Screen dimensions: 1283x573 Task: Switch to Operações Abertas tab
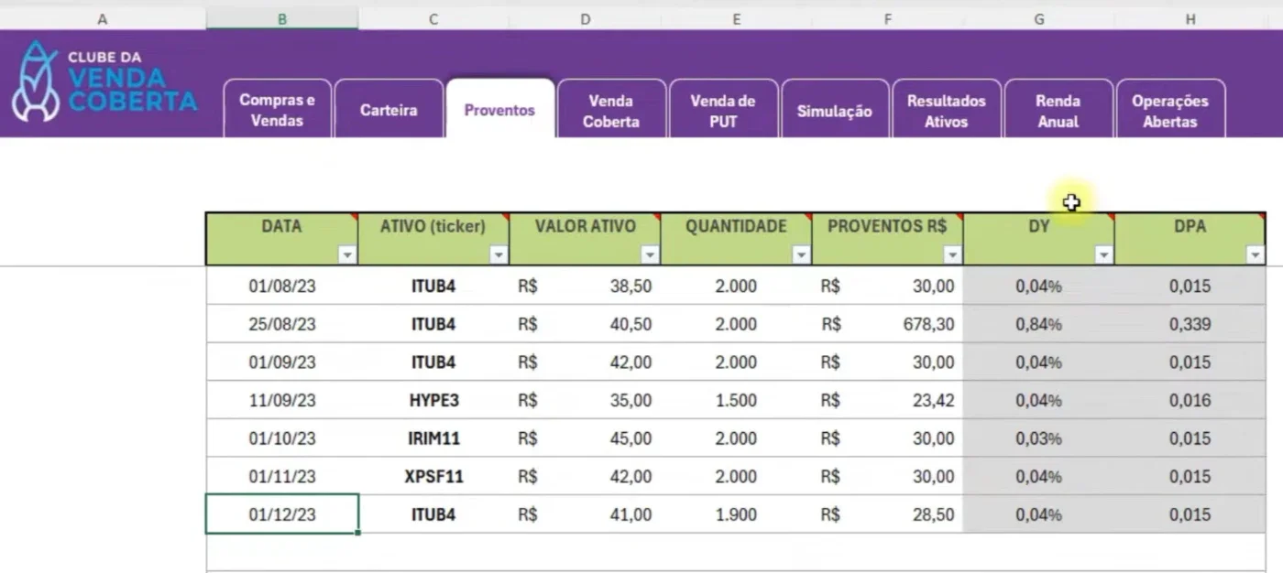pyautogui.click(x=1170, y=110)
